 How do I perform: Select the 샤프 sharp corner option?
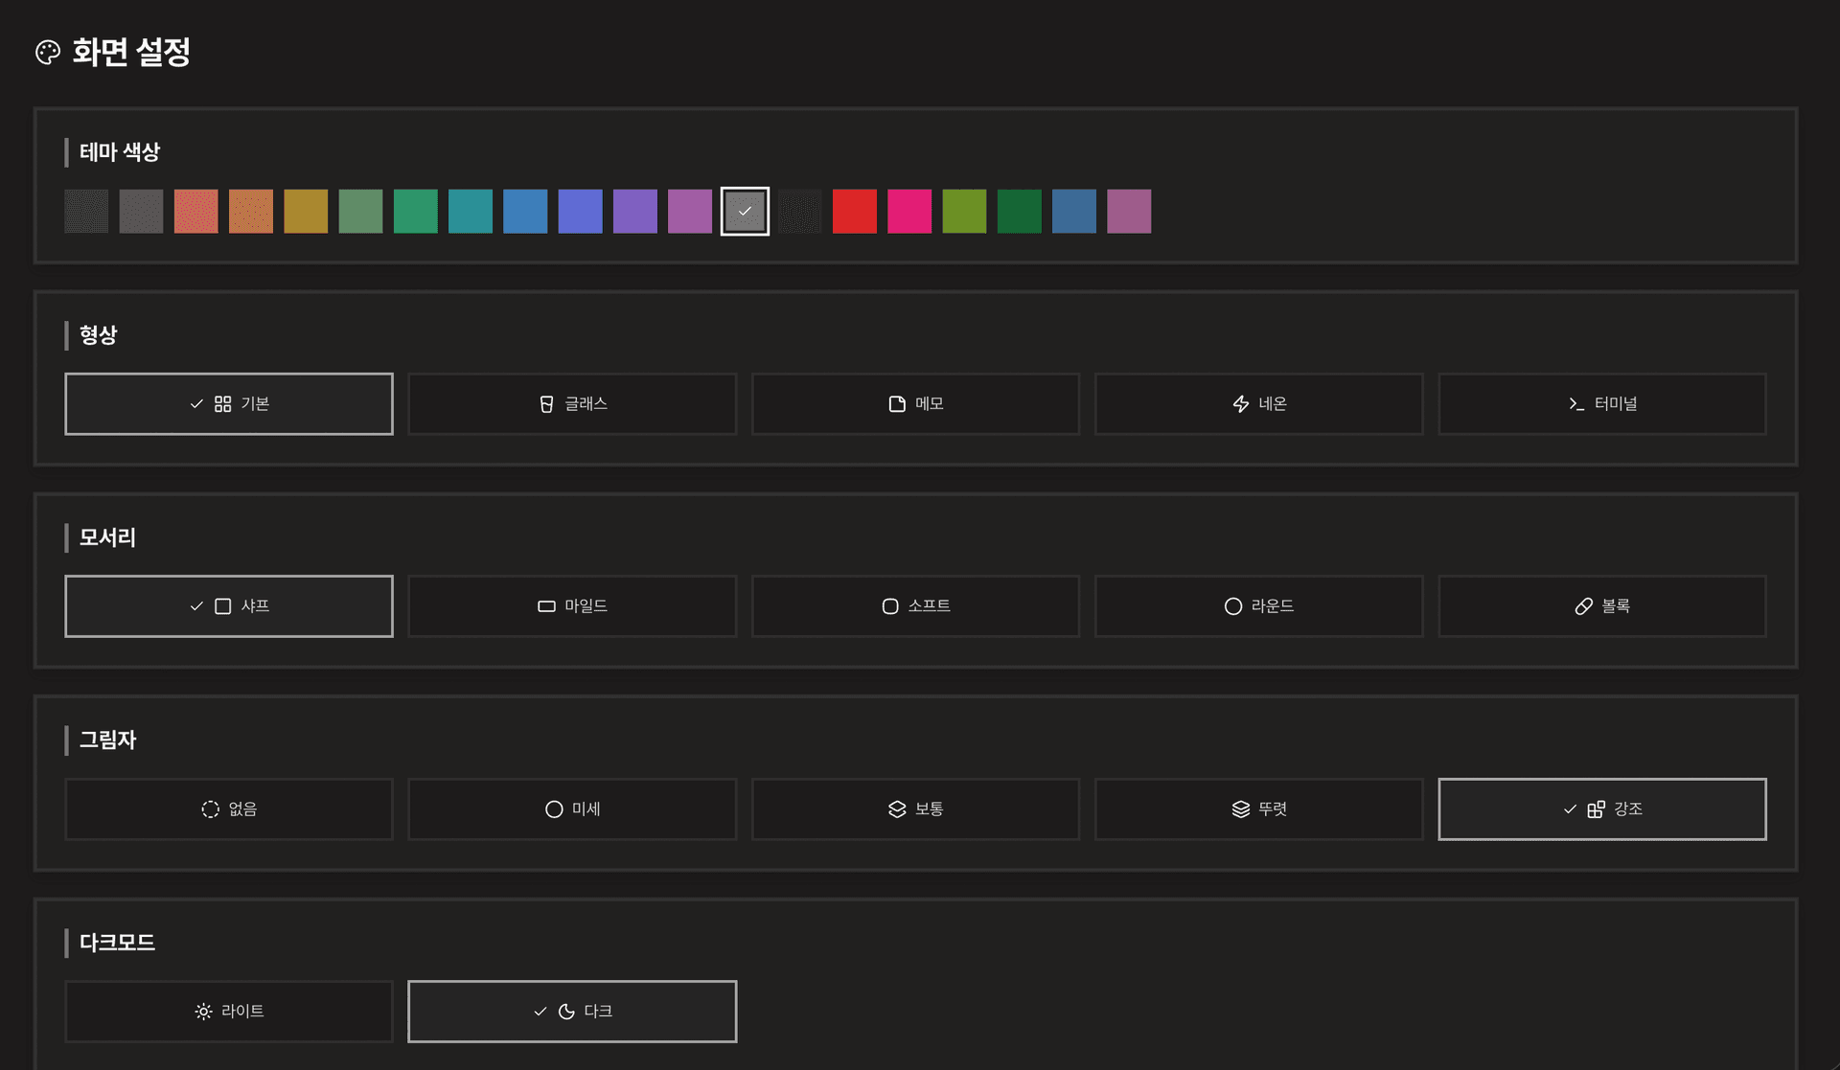(228, 605)
